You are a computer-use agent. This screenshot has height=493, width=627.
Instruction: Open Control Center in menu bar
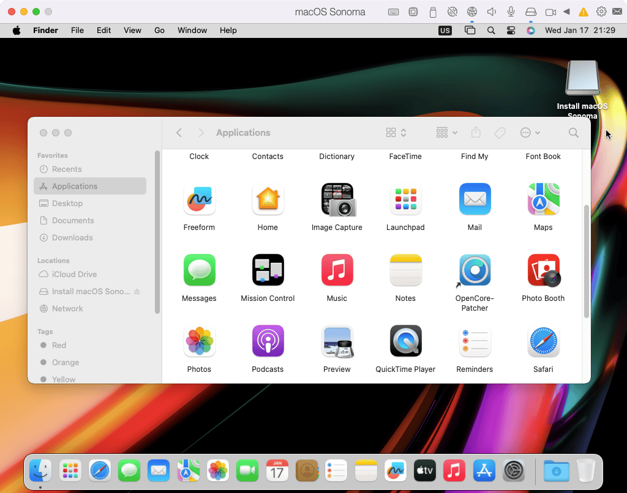pyautogui.click(x=511, y=30)
